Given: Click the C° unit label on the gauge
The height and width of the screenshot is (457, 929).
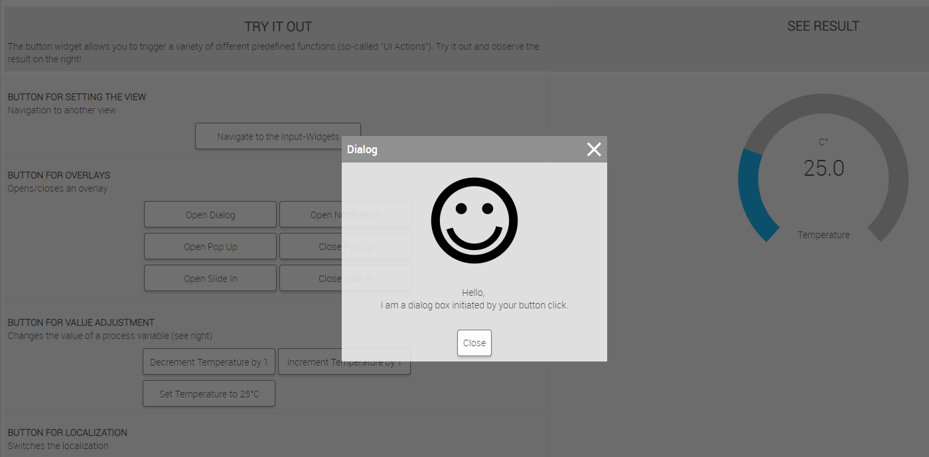Looking at the screenshot, I should click(823, 142).
